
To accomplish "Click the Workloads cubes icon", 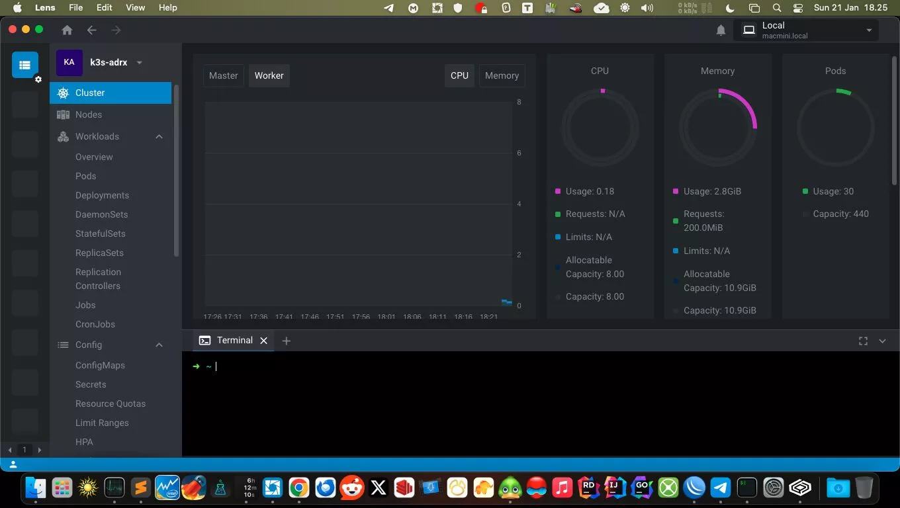I will pyautogui.click(x=63, y=136).
